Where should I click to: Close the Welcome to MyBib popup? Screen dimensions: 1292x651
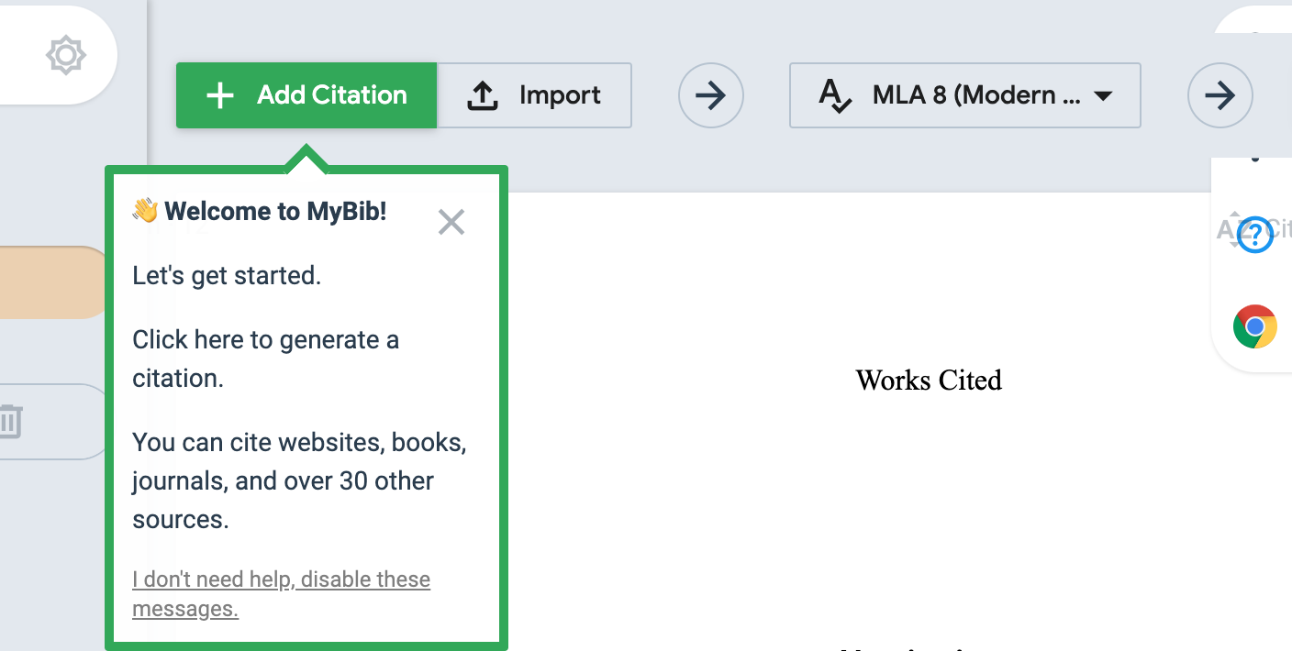(x=451, y=222)
